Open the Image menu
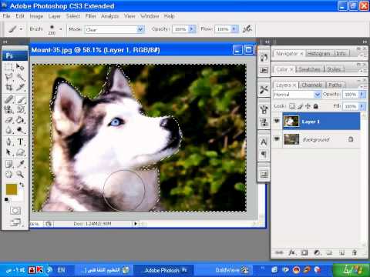 [36, 16]
